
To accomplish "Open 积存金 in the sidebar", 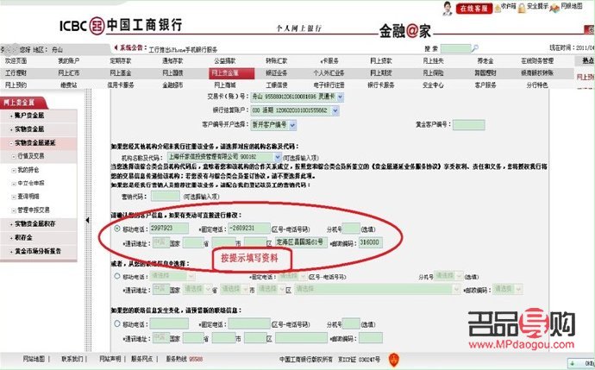I will (x=23, y=237).
